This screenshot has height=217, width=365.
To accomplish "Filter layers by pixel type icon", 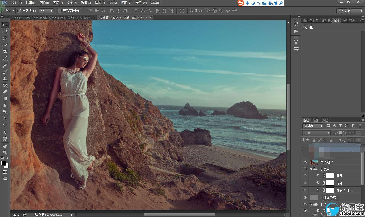I will coord(328,126).
